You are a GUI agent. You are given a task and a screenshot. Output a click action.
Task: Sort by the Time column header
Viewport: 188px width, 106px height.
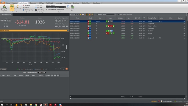click(x=78, y=18)
